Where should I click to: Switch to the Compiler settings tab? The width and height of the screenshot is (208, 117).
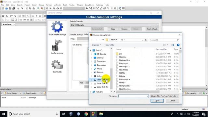[x=76, y=34]
